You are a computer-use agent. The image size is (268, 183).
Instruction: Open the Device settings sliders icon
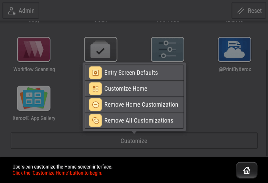pos(167,49)
